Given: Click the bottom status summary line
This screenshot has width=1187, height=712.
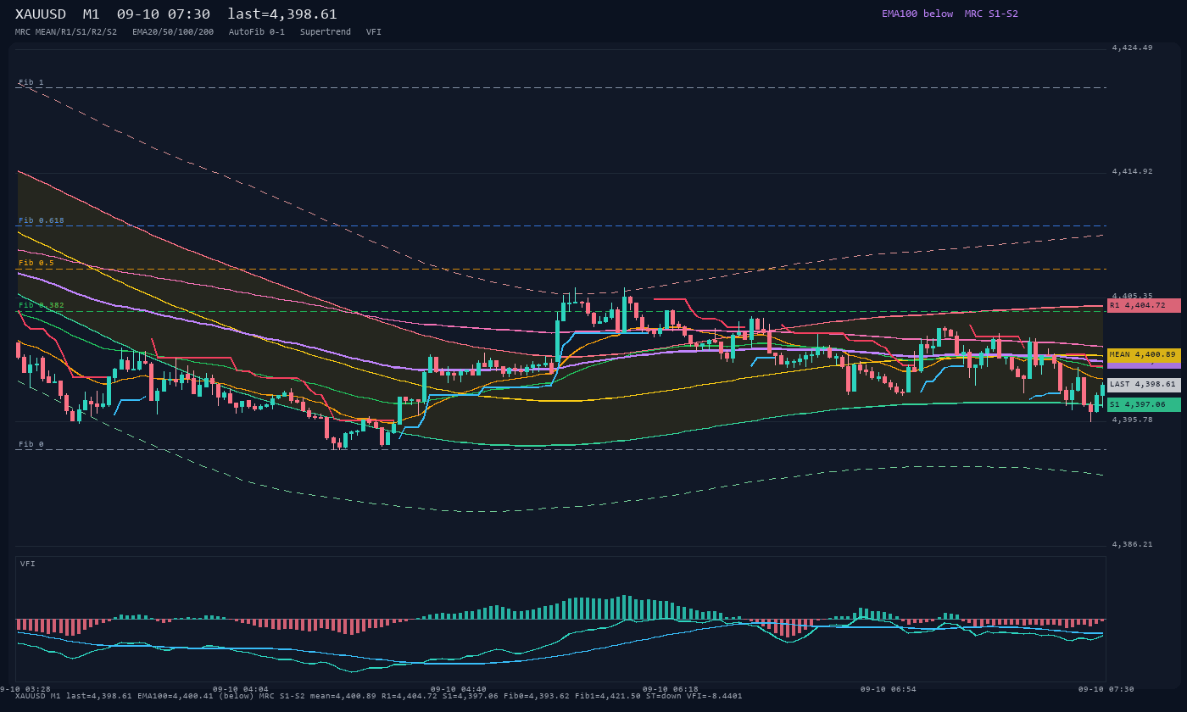Looking at the screenshot, I should pyautogui.click(x=379, y=696).
